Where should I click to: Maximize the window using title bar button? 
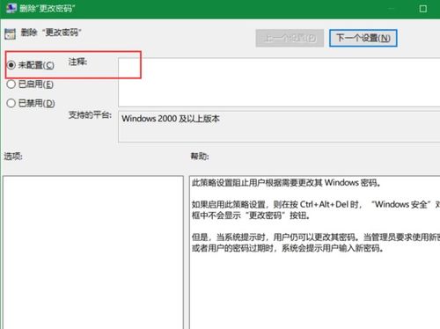coord(422,9)
